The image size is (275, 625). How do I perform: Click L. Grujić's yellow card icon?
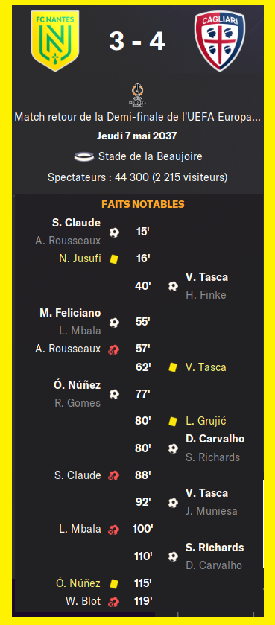pyautogui.click(x=173, y=422)
